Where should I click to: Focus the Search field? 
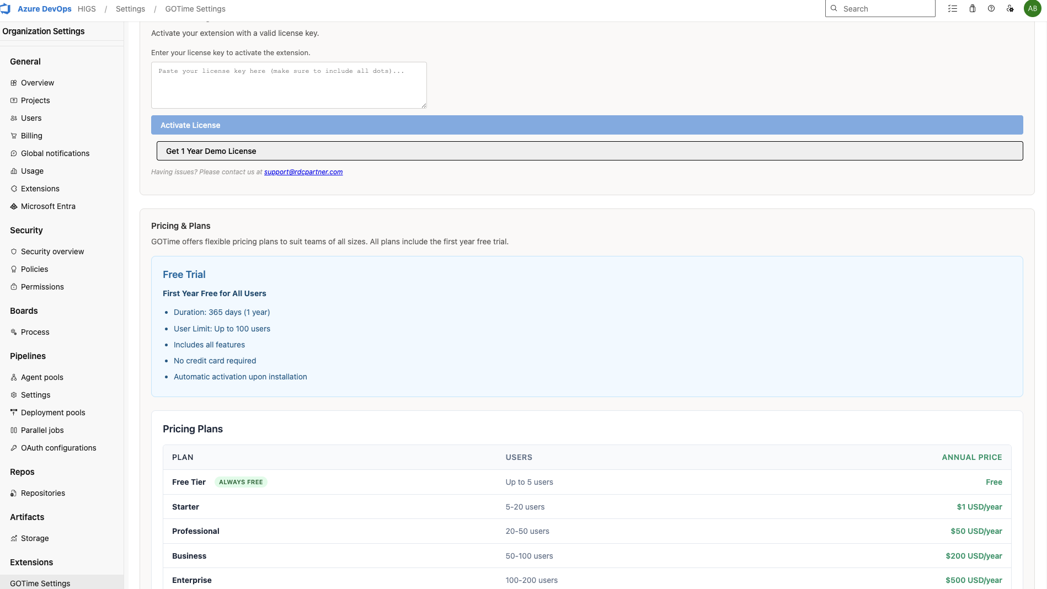coord(880,8)
